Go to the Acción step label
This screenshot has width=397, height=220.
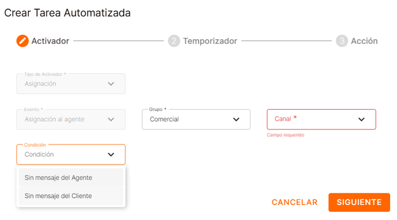pyautogui.click(x=364, y=41)
